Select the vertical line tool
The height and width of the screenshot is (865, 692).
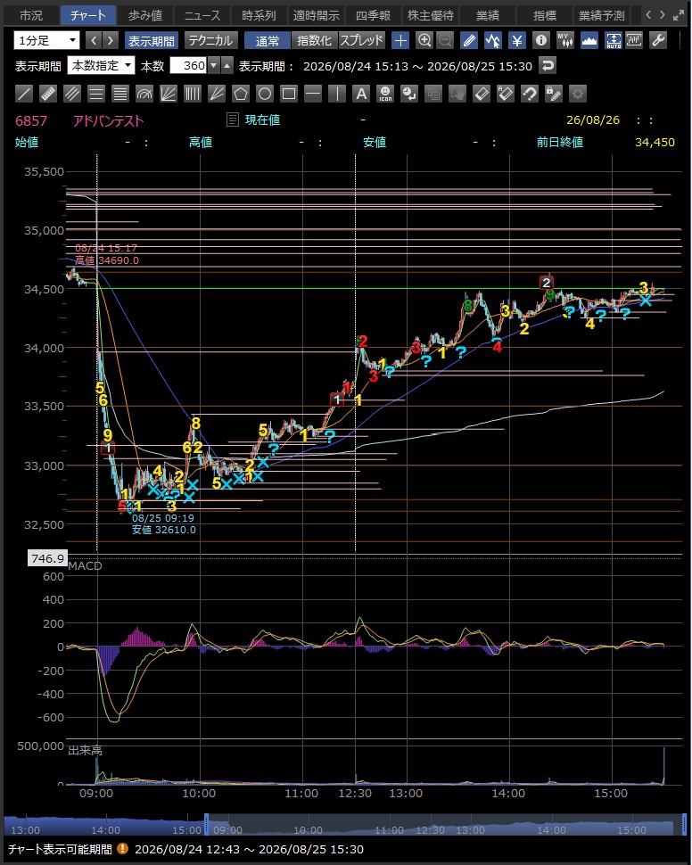pyautogui.click(x=336, y=94)
